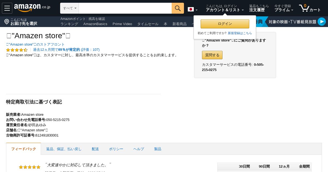Click the delivery location pin icon
This screenshot has height=172, width=328.
7,22
